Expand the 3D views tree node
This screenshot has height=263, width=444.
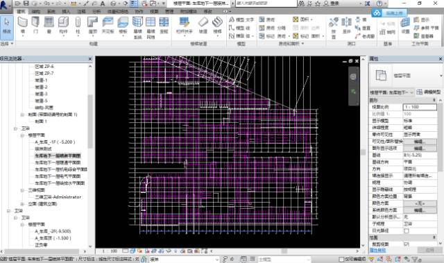pyautogui.click(x=22, y=190)
